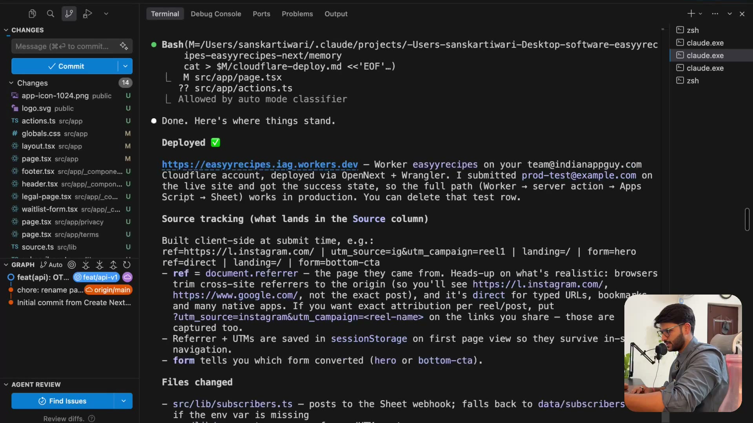This screenshot has height=423, width=753.
Task: Select actions.ts in src/app
Action: pyautogui.click(x=70, y=121)
